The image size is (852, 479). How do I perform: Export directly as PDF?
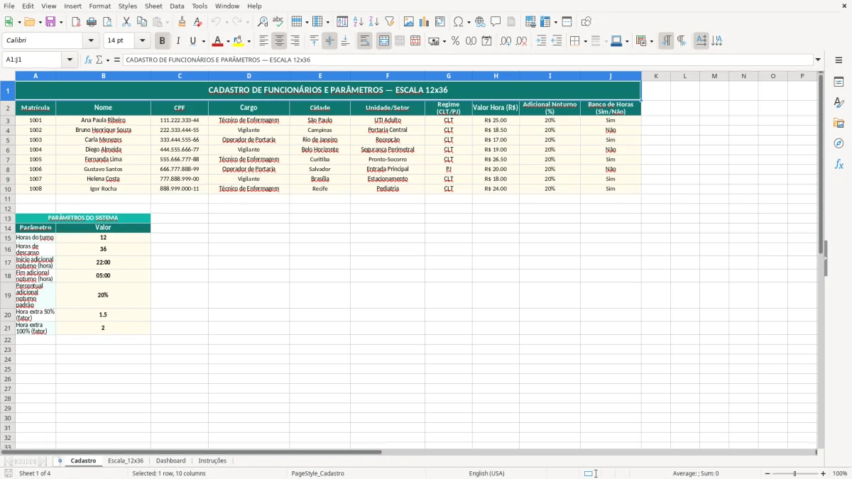76,22
